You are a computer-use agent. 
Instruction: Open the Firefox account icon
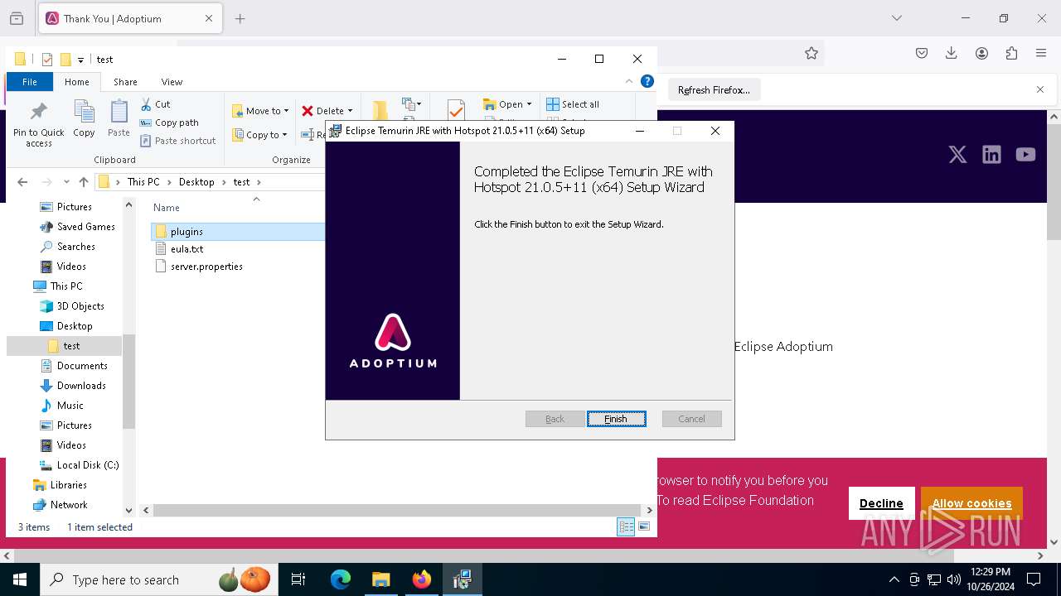pos(981,53)
